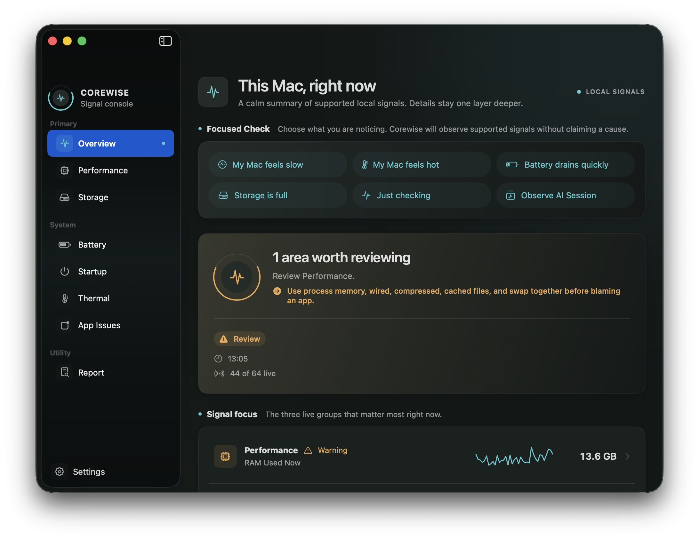Click the Corewise pulse logo icon

pyautogui.click(x=61, y=98)
